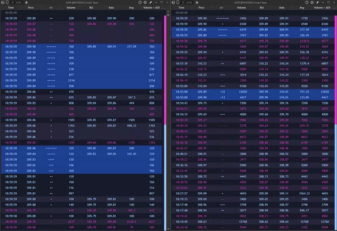This screenshot has width=337, height=231.
Task: Click Volume + ΔOI header in the right panel
Action: pyautogui.click(x=322, y=8)
